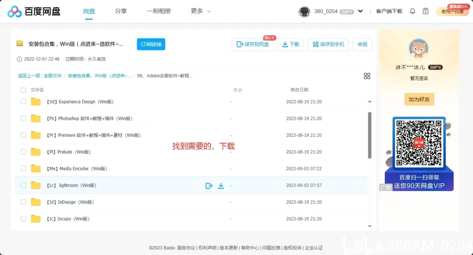Click the 服务协议 footer link

click(186, 248)
